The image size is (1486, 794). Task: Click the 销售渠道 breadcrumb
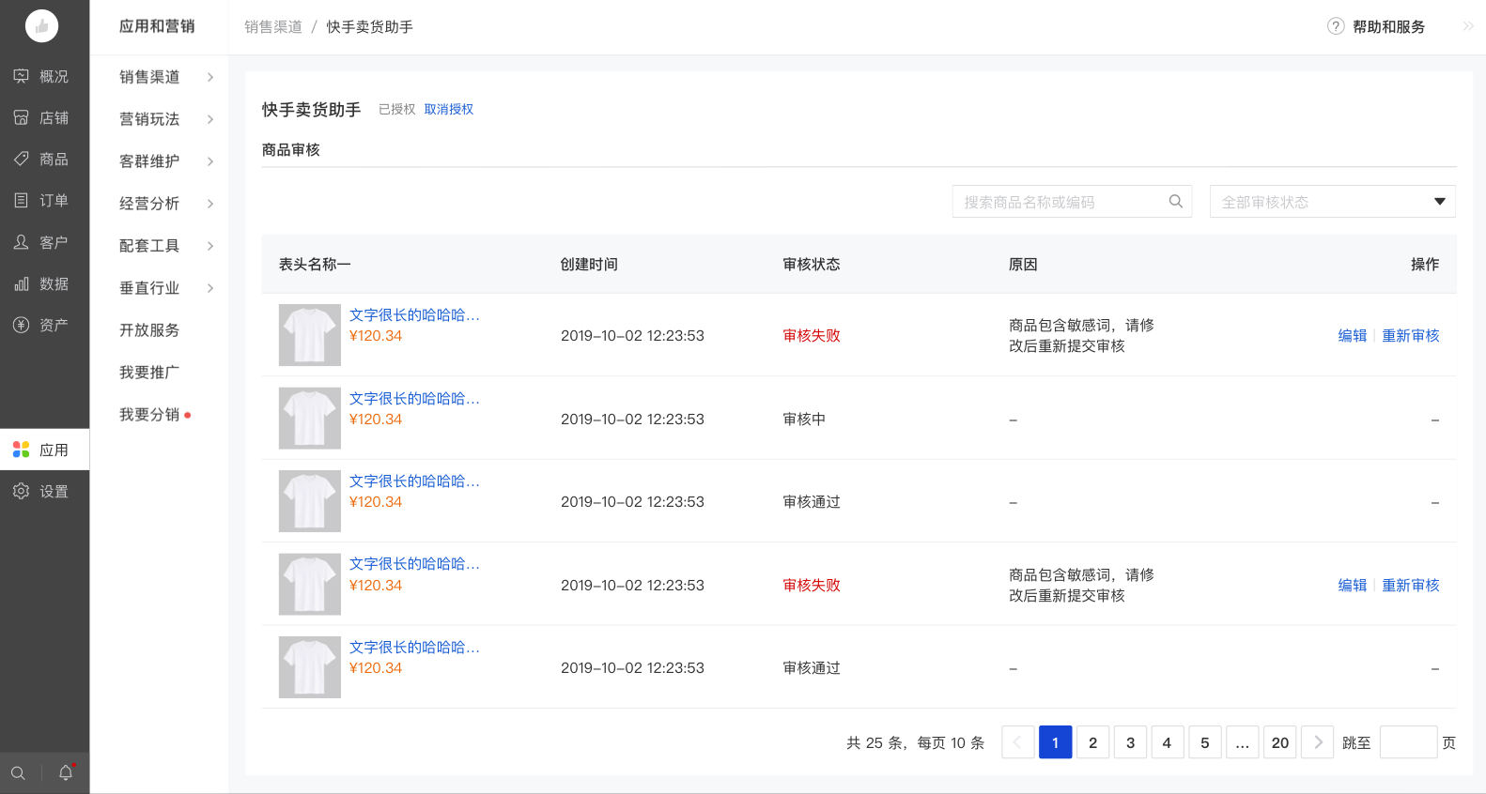coord(273,27)
